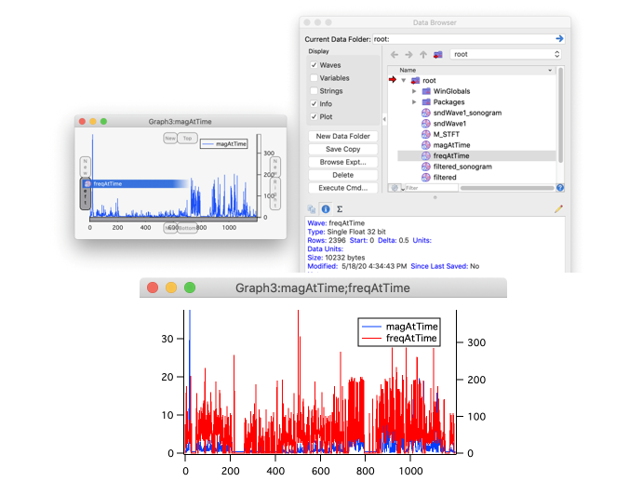
Task: Expand the WinGlobals folder
Action: pyautogui.click(x=414, y=91)
